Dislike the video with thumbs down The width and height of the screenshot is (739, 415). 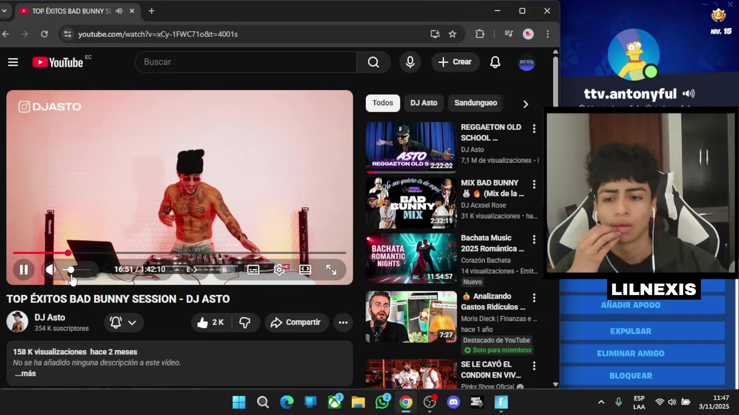coord(245,322)
